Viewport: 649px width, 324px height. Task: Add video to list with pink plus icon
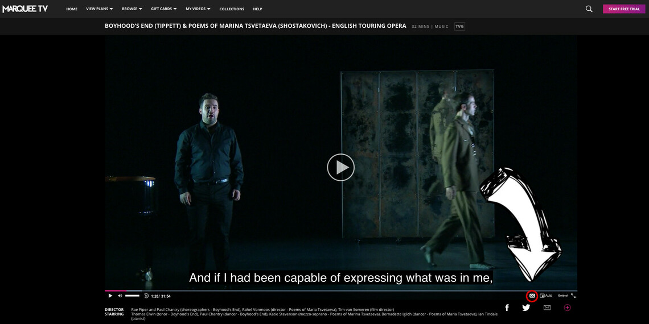click(x=568, y=308)
